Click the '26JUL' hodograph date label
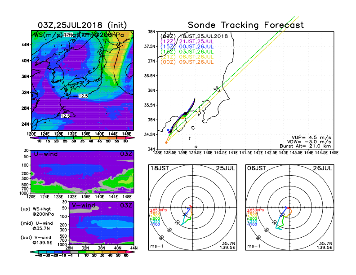 coord(323,169)
